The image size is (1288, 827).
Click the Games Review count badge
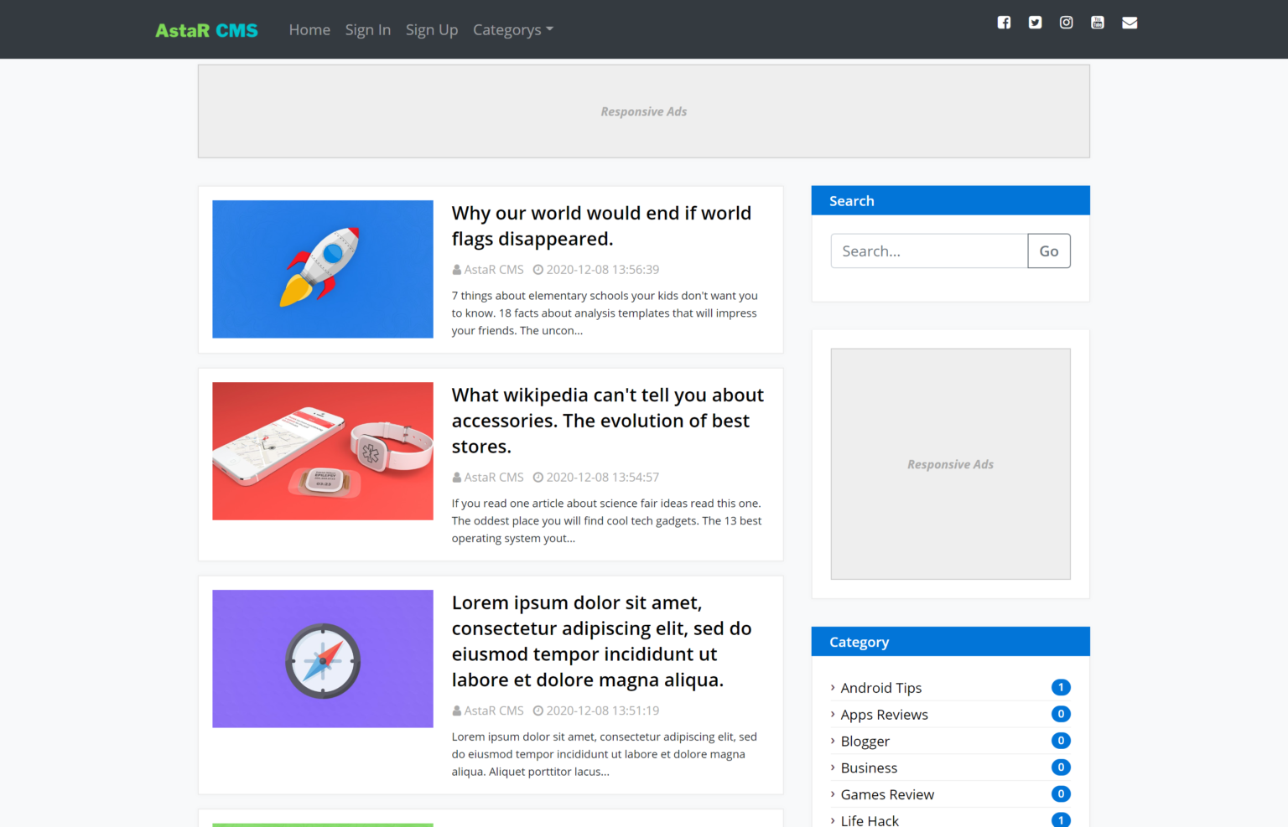pos(1061,794)
